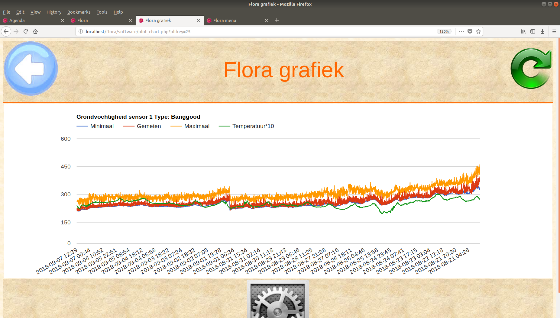The height and width of the screenshot is (318, 560).
Task: Open the Bookmarks menu
Action: point(79,12)
